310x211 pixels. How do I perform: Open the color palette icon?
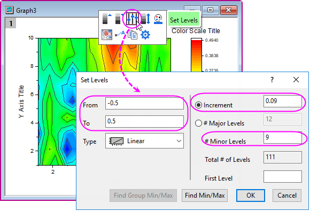coord(158,19)
